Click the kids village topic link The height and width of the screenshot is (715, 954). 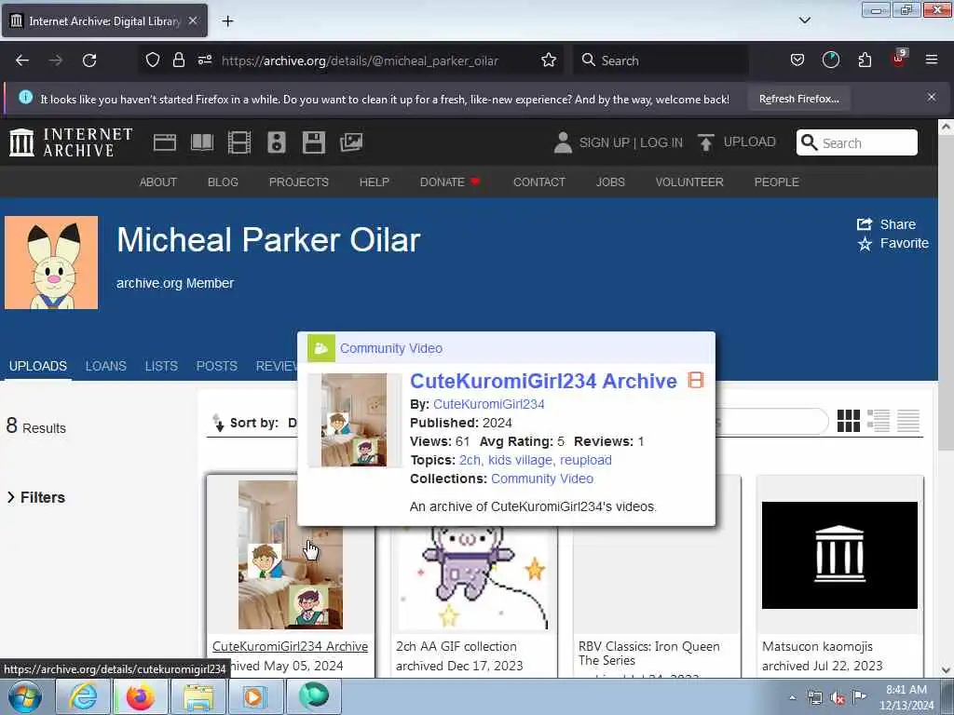520,460
